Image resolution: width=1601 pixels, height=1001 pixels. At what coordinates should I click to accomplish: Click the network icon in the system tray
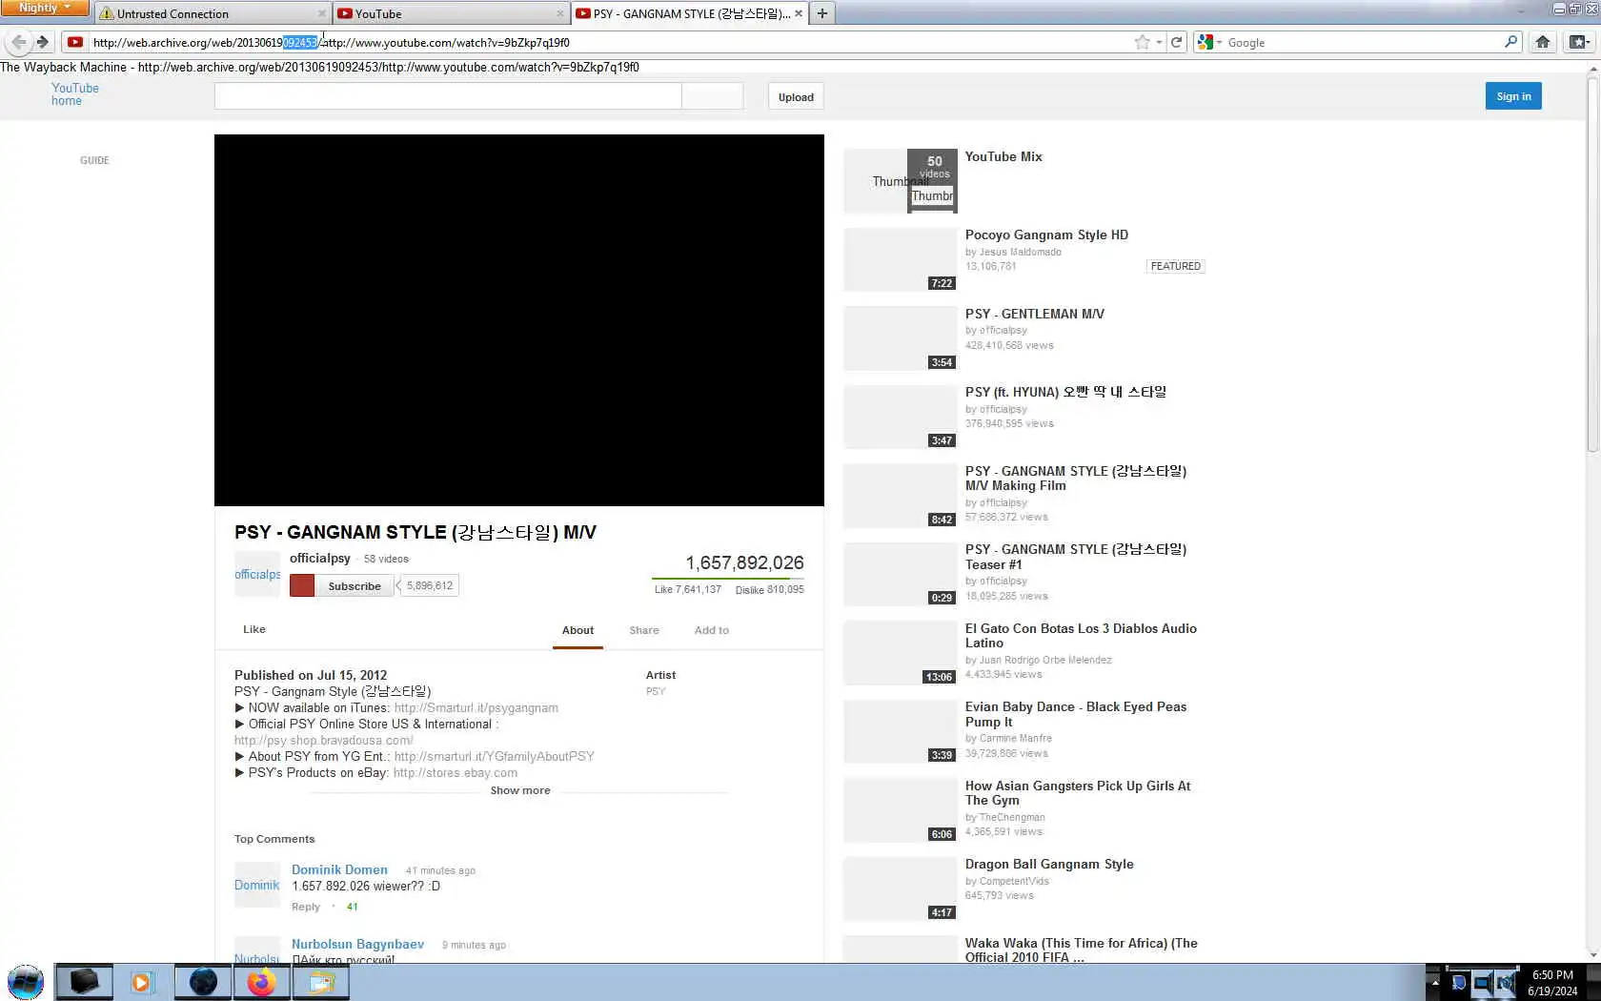pos(1482,983)
